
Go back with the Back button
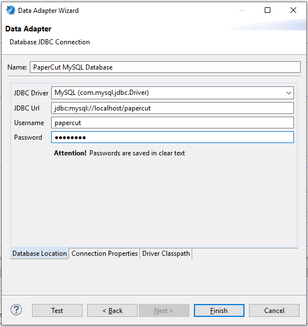(112, 311)
